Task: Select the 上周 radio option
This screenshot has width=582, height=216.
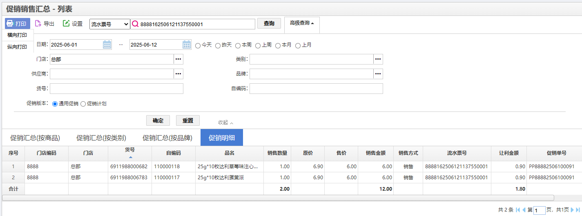Action: click(x=258, y=45)
